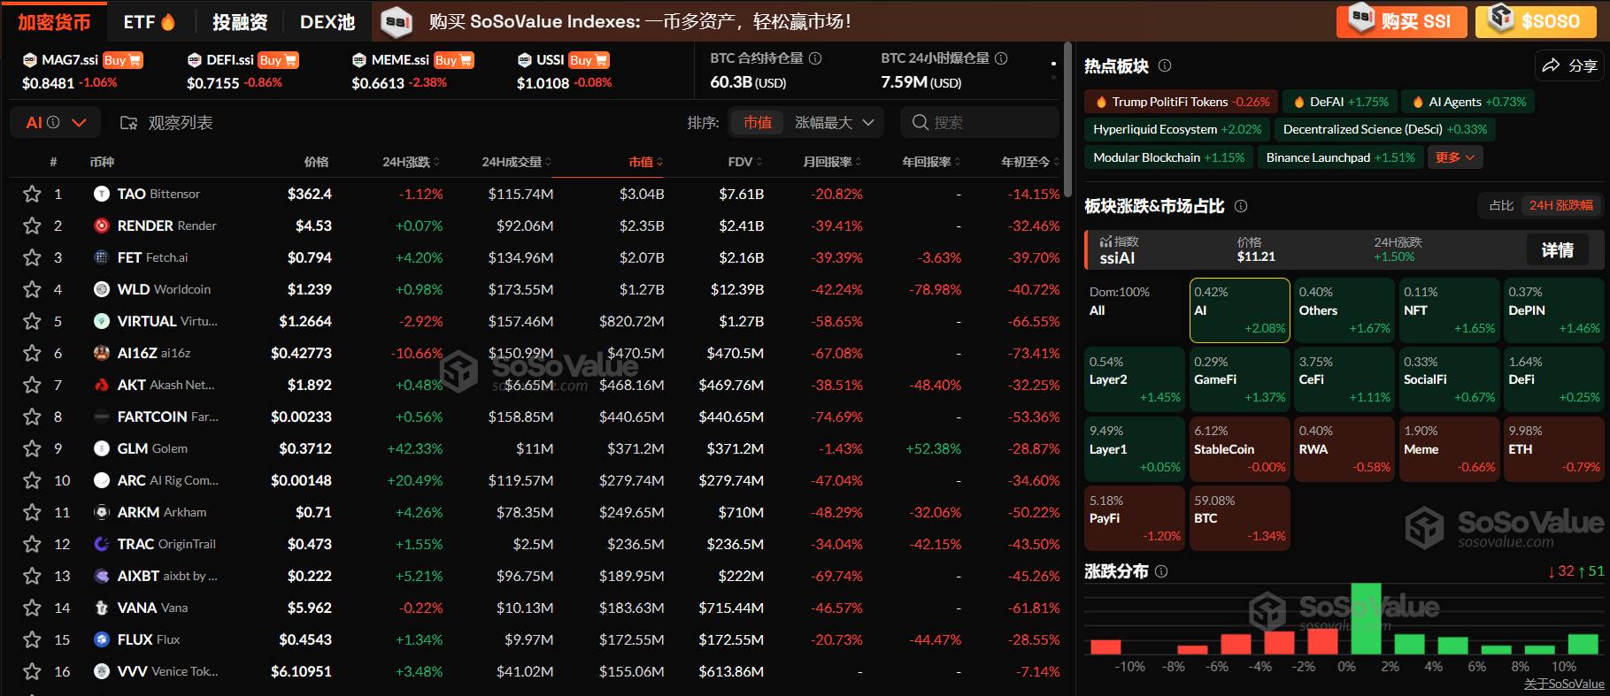Screen dimensions: 1610x696
Task: Click the Buy cart badge for MAG7.ssi
Action: (122, 60)
